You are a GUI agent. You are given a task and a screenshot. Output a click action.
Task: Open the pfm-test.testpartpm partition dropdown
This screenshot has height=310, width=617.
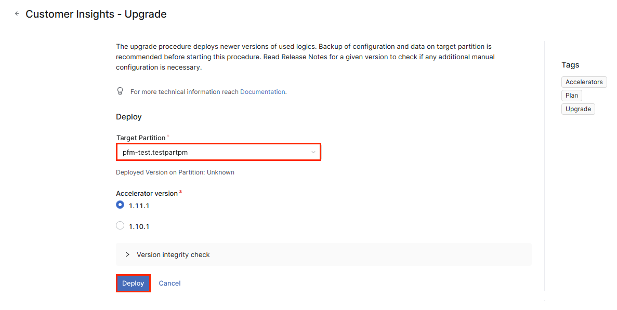pyautogui.click(x=218, y=152)
